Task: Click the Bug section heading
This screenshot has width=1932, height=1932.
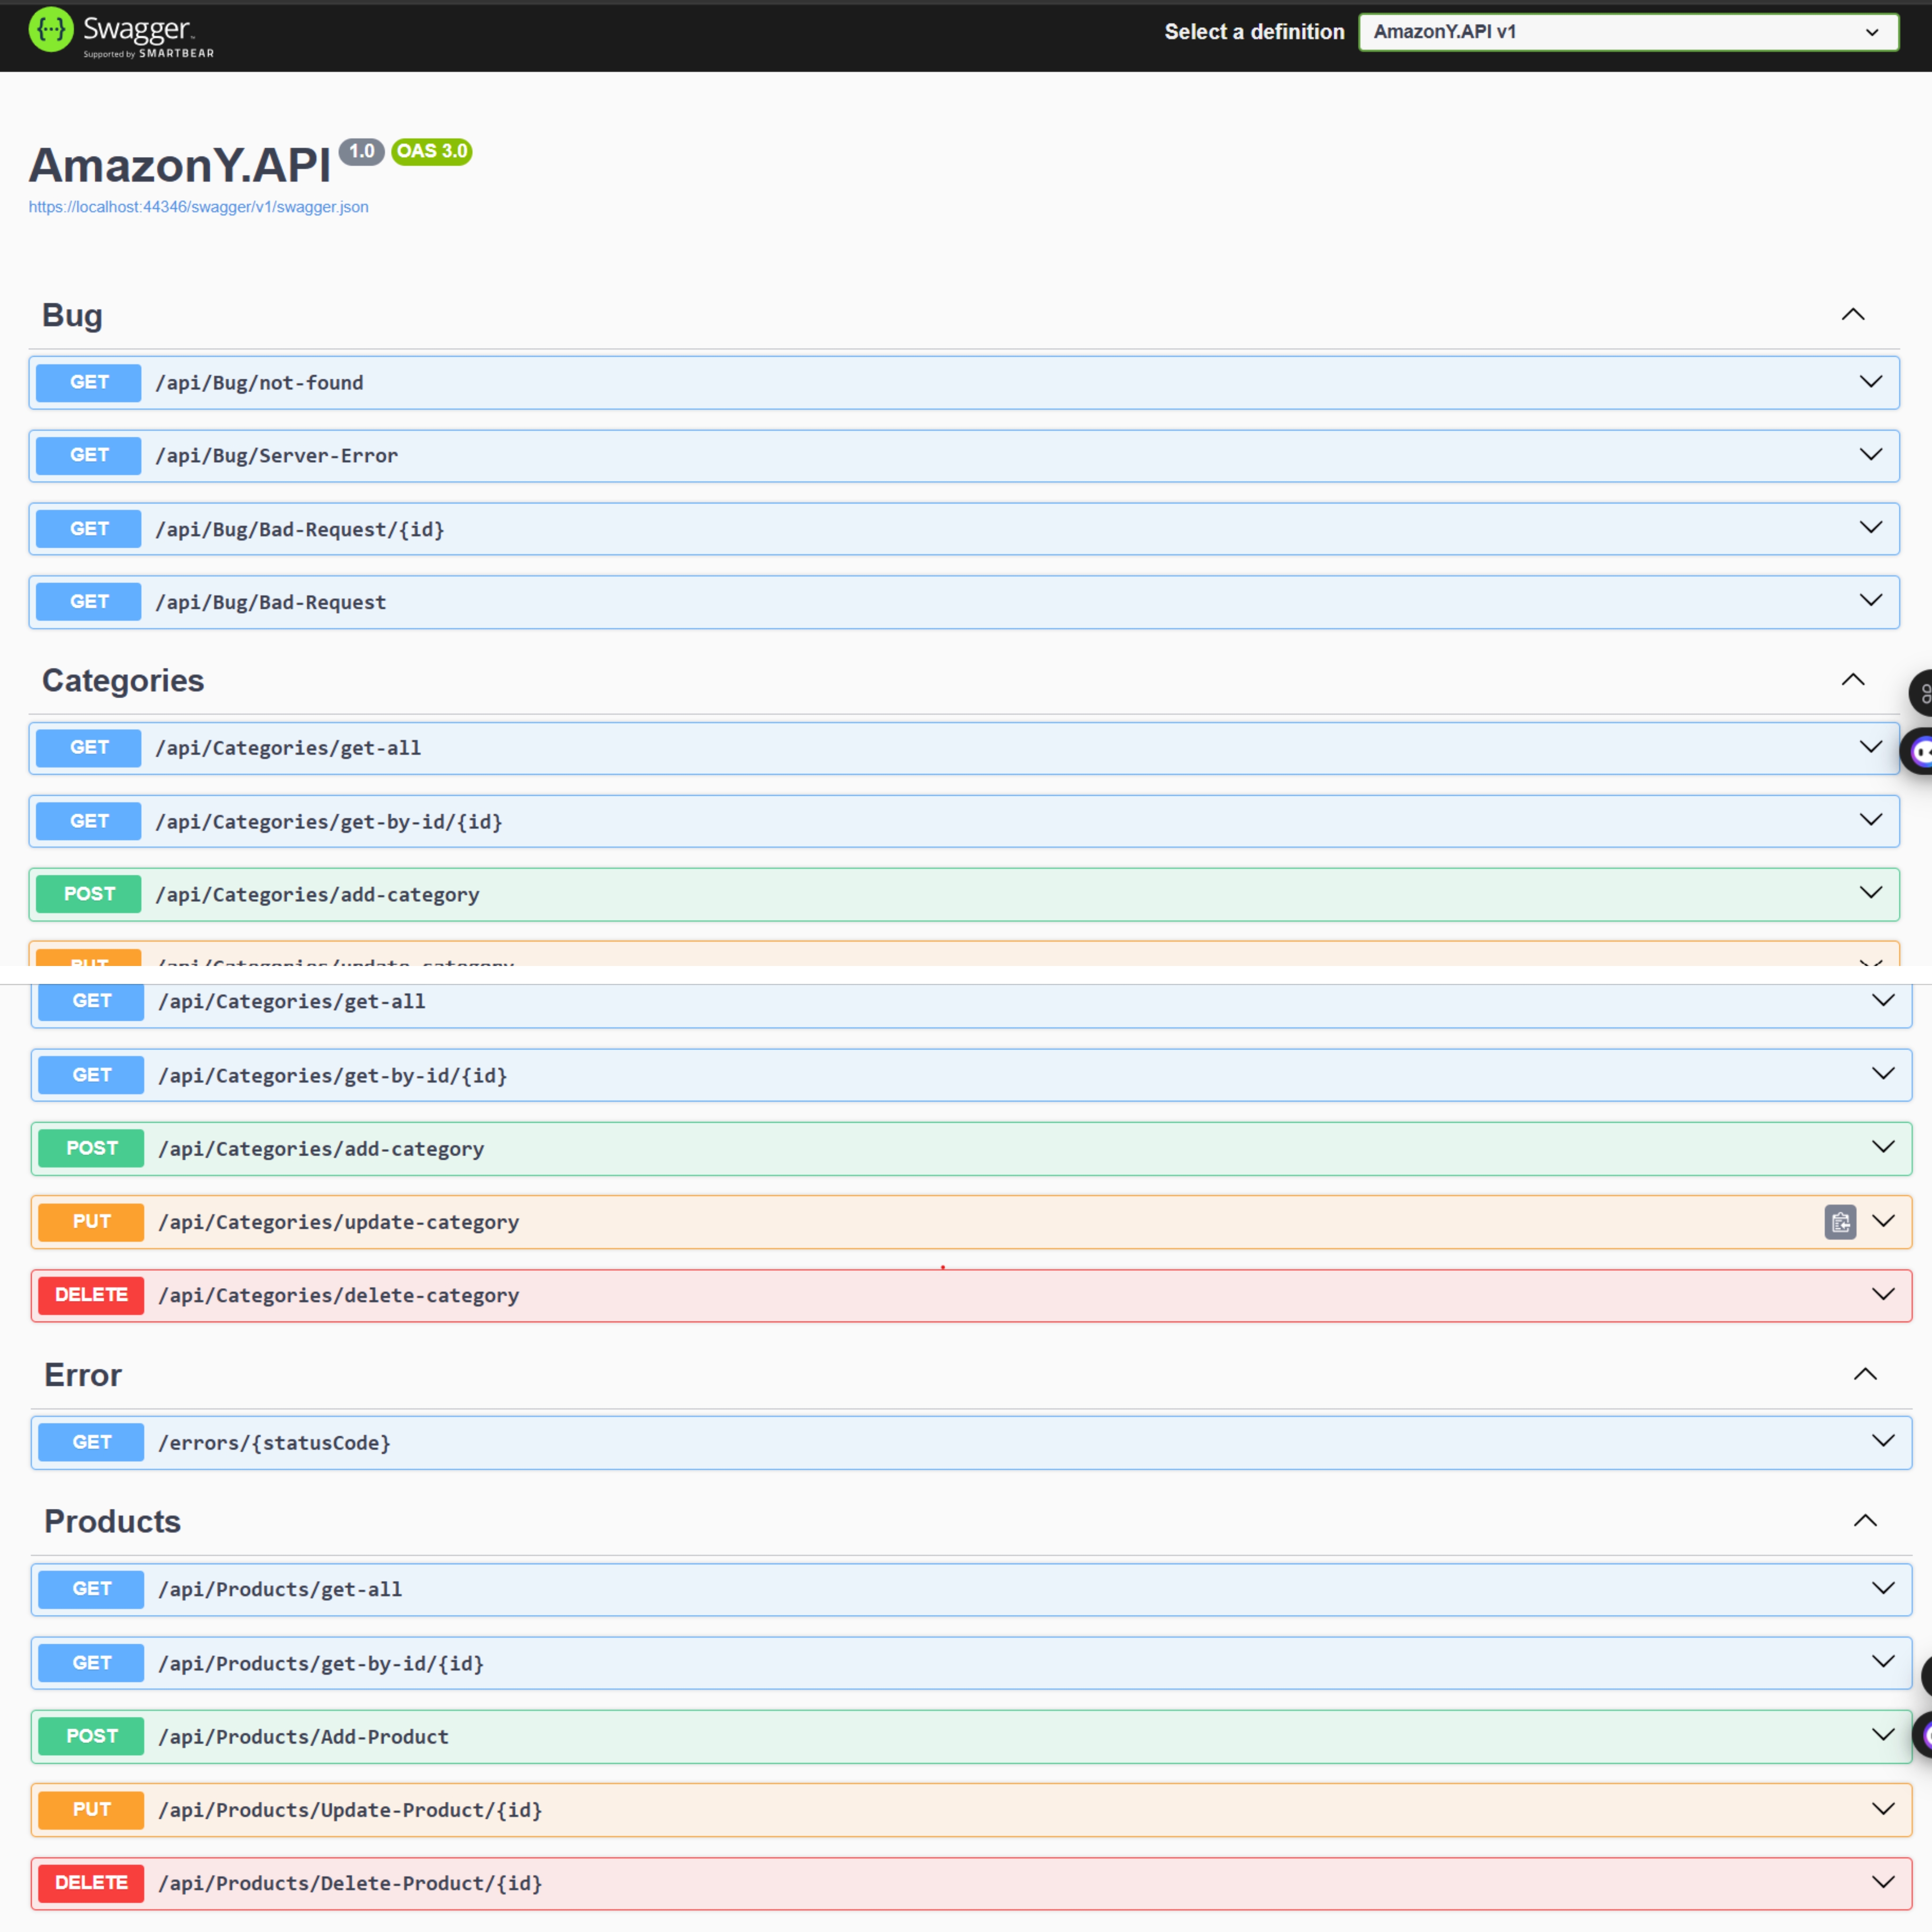Action: coord(72,315)
